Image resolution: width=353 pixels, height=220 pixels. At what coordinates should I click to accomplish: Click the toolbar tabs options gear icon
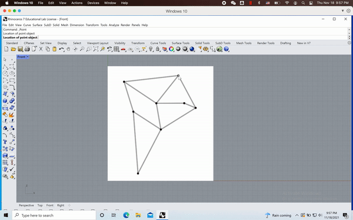(x=349, y=43)
